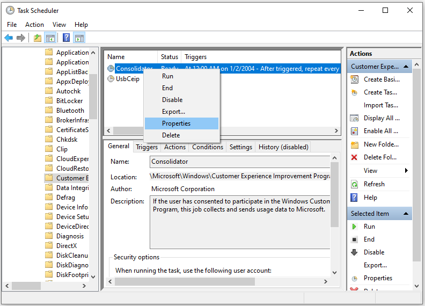425x306 pixels.
Task: Click the Help question mark toolbar icon
Action: click(x=66, y=38)
